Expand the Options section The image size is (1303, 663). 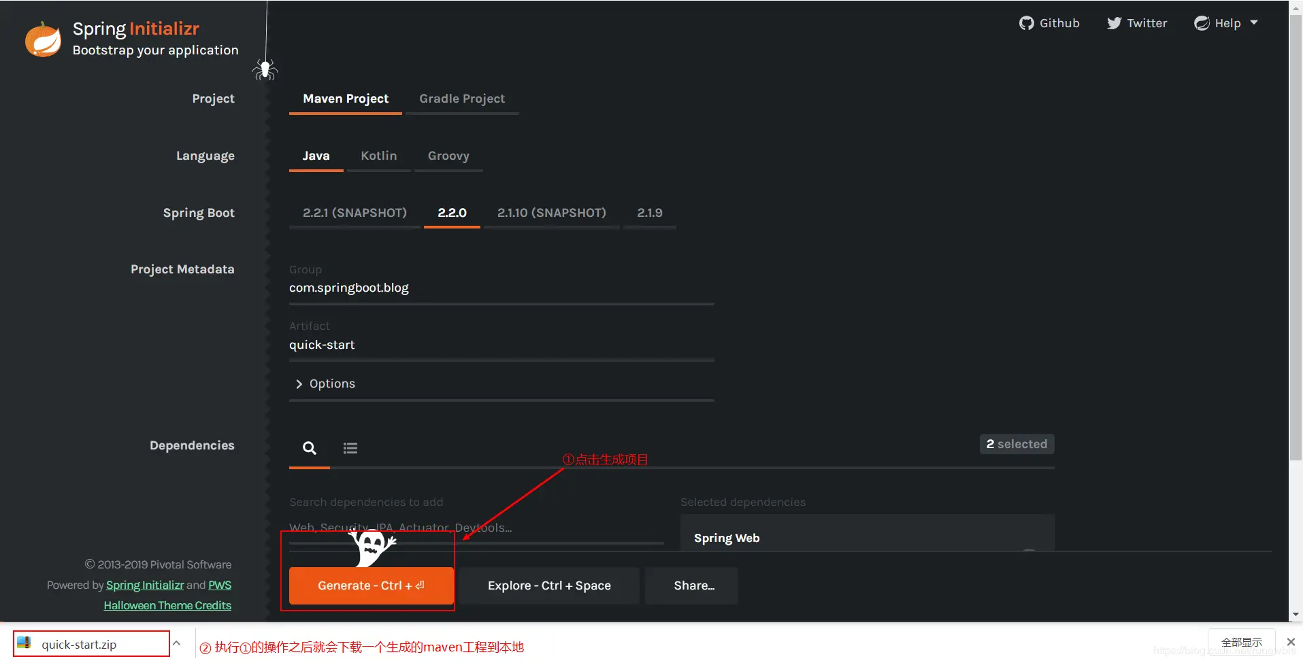click(x=325, y=384)
